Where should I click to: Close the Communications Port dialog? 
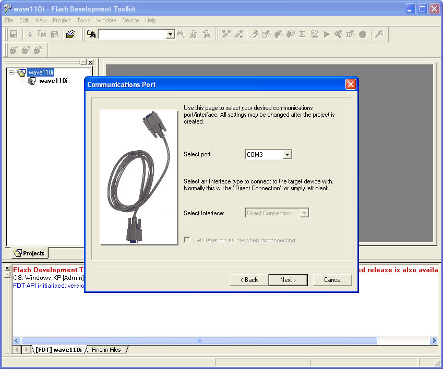(351, 84)
